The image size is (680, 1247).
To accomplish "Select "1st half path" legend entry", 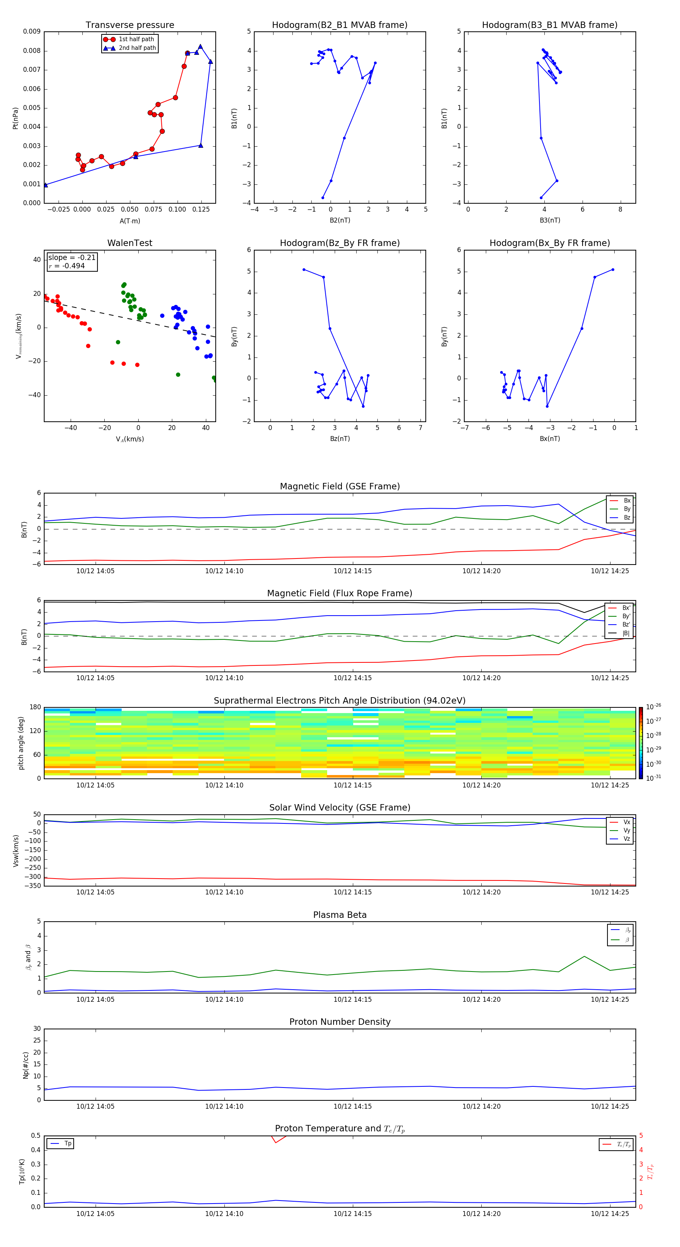I will [x=129, y=39].
